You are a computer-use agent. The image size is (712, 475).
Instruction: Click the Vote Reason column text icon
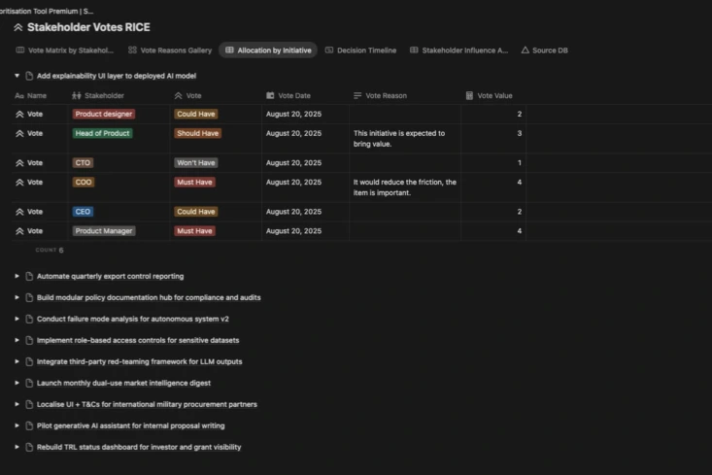tap(357, 96)
